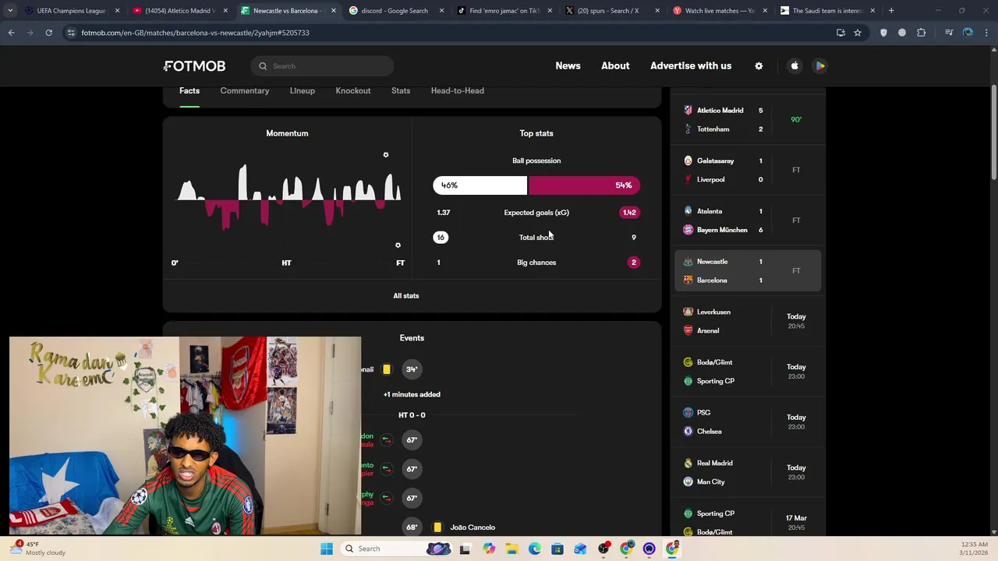Open the About page
This screenshot has height=561, width=998.
click(x=615, y=66)
